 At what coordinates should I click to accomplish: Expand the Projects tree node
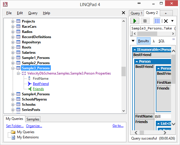pos(13,21)
